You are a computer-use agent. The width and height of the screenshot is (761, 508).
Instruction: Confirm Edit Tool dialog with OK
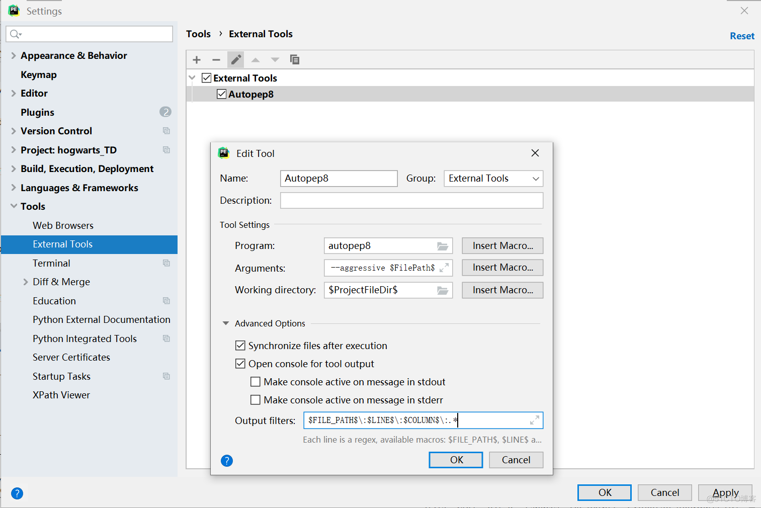(456, 460)
